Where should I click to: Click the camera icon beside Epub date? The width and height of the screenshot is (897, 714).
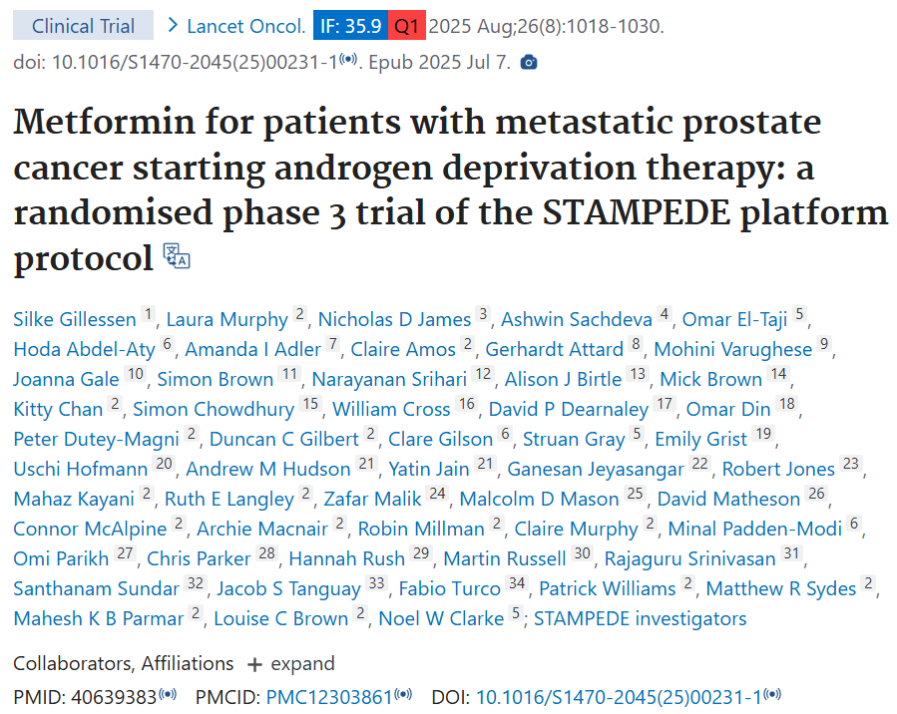pos(529,63)
